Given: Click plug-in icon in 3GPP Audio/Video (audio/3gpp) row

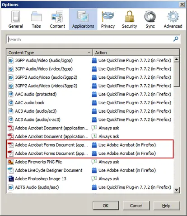Looking at the screenshot, I should point(94,60).
